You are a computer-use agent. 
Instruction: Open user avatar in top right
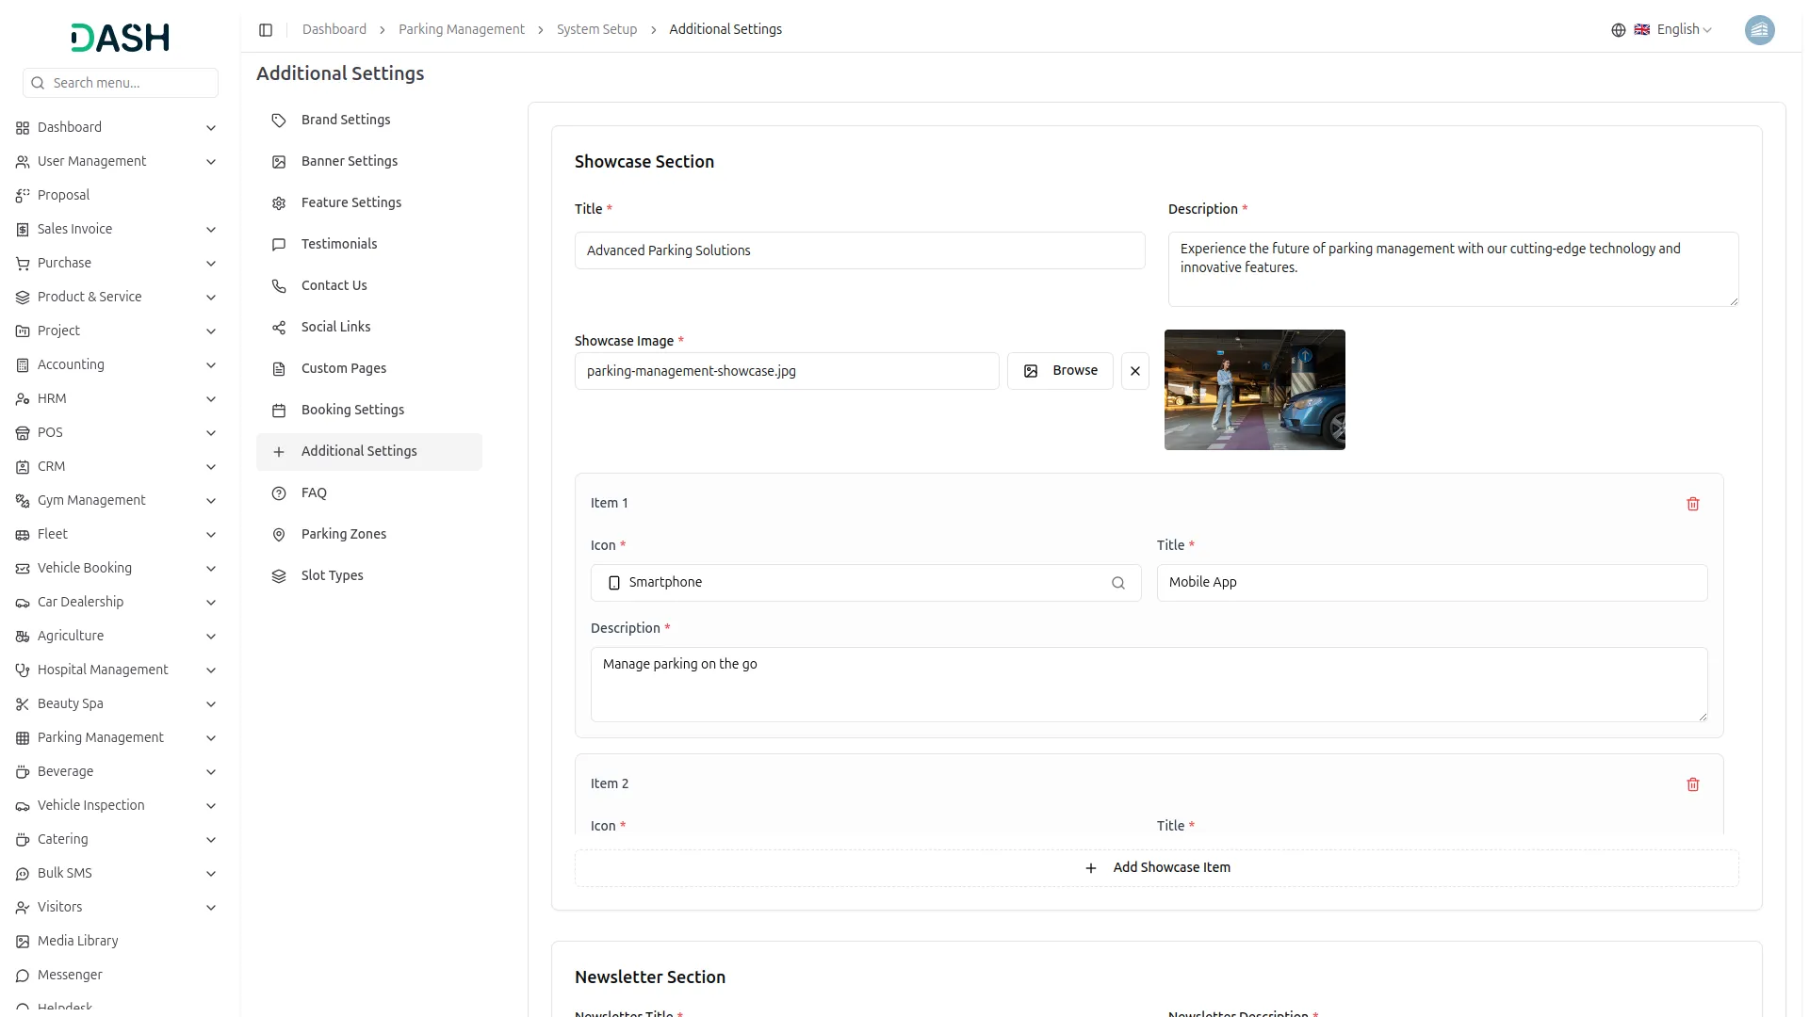coord(1758,30)
